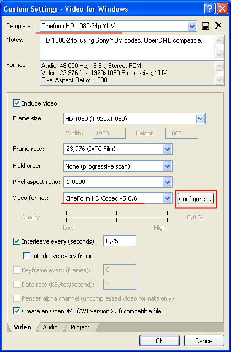Open the Template dropdown list
The image size is (231, 352).
coord(192,27)
